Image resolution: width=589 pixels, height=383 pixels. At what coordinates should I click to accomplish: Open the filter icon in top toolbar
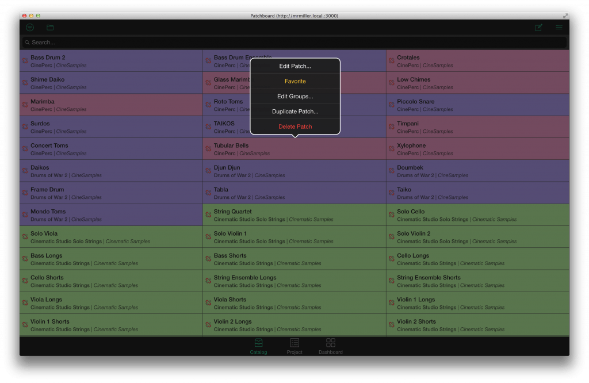point(30,28)
